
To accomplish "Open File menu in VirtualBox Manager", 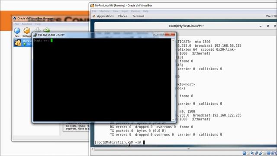I will coord(16,24).
